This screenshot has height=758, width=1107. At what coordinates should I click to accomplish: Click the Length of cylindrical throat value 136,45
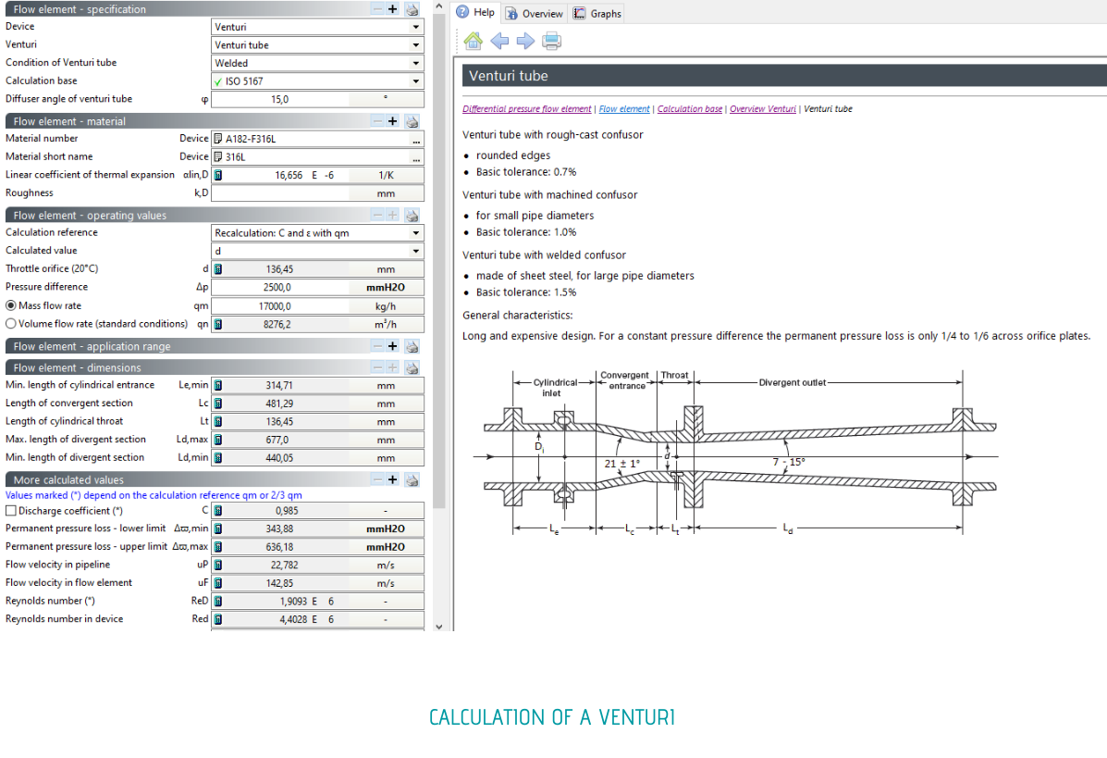click(x=280, y=422)
